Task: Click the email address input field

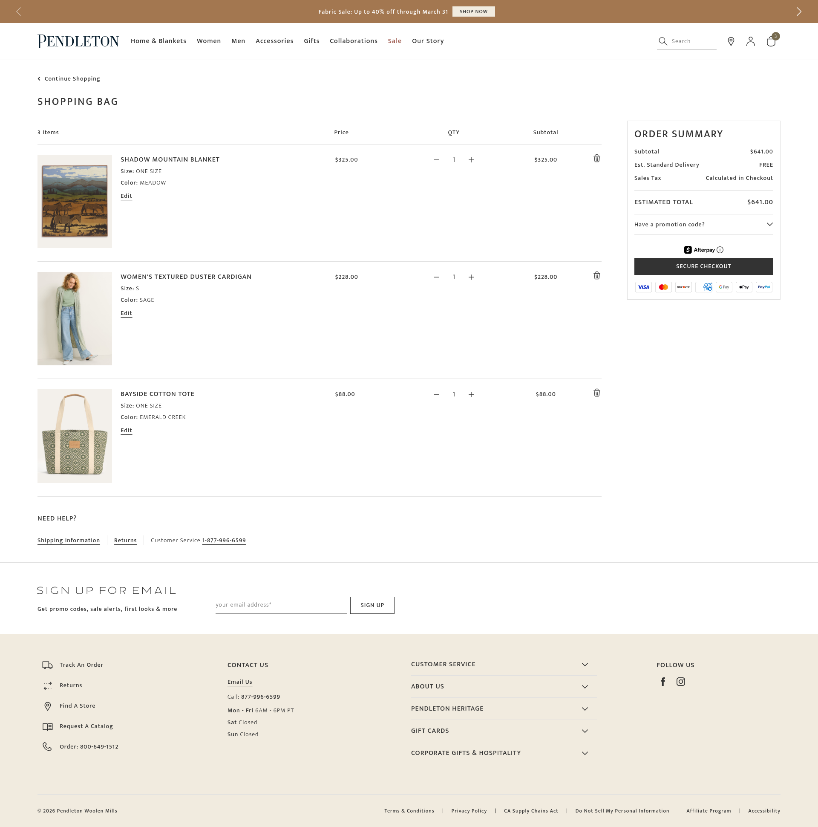Action: (281, 605)
